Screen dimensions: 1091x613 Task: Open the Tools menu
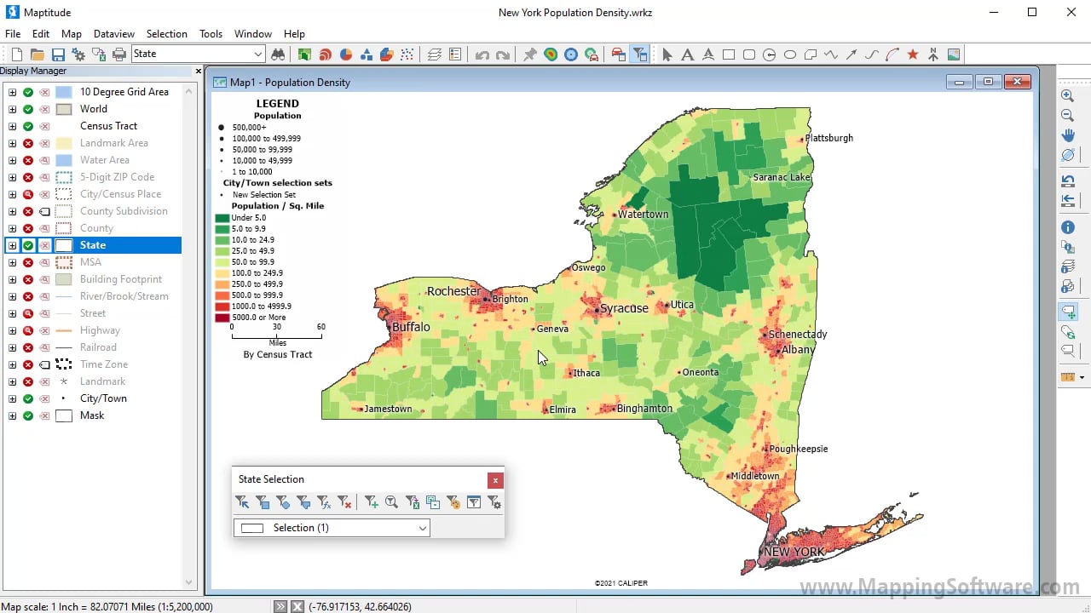click(x=211, y=34)
